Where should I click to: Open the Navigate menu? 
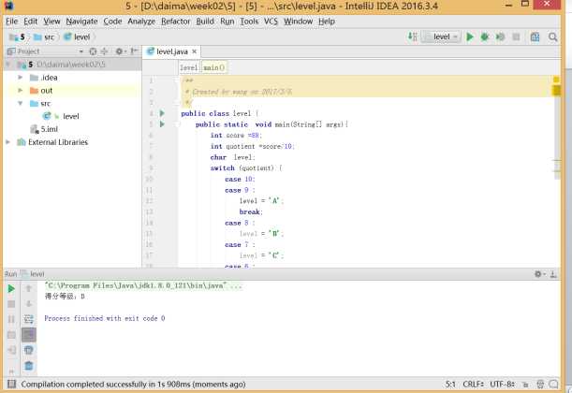coord(81,22)
